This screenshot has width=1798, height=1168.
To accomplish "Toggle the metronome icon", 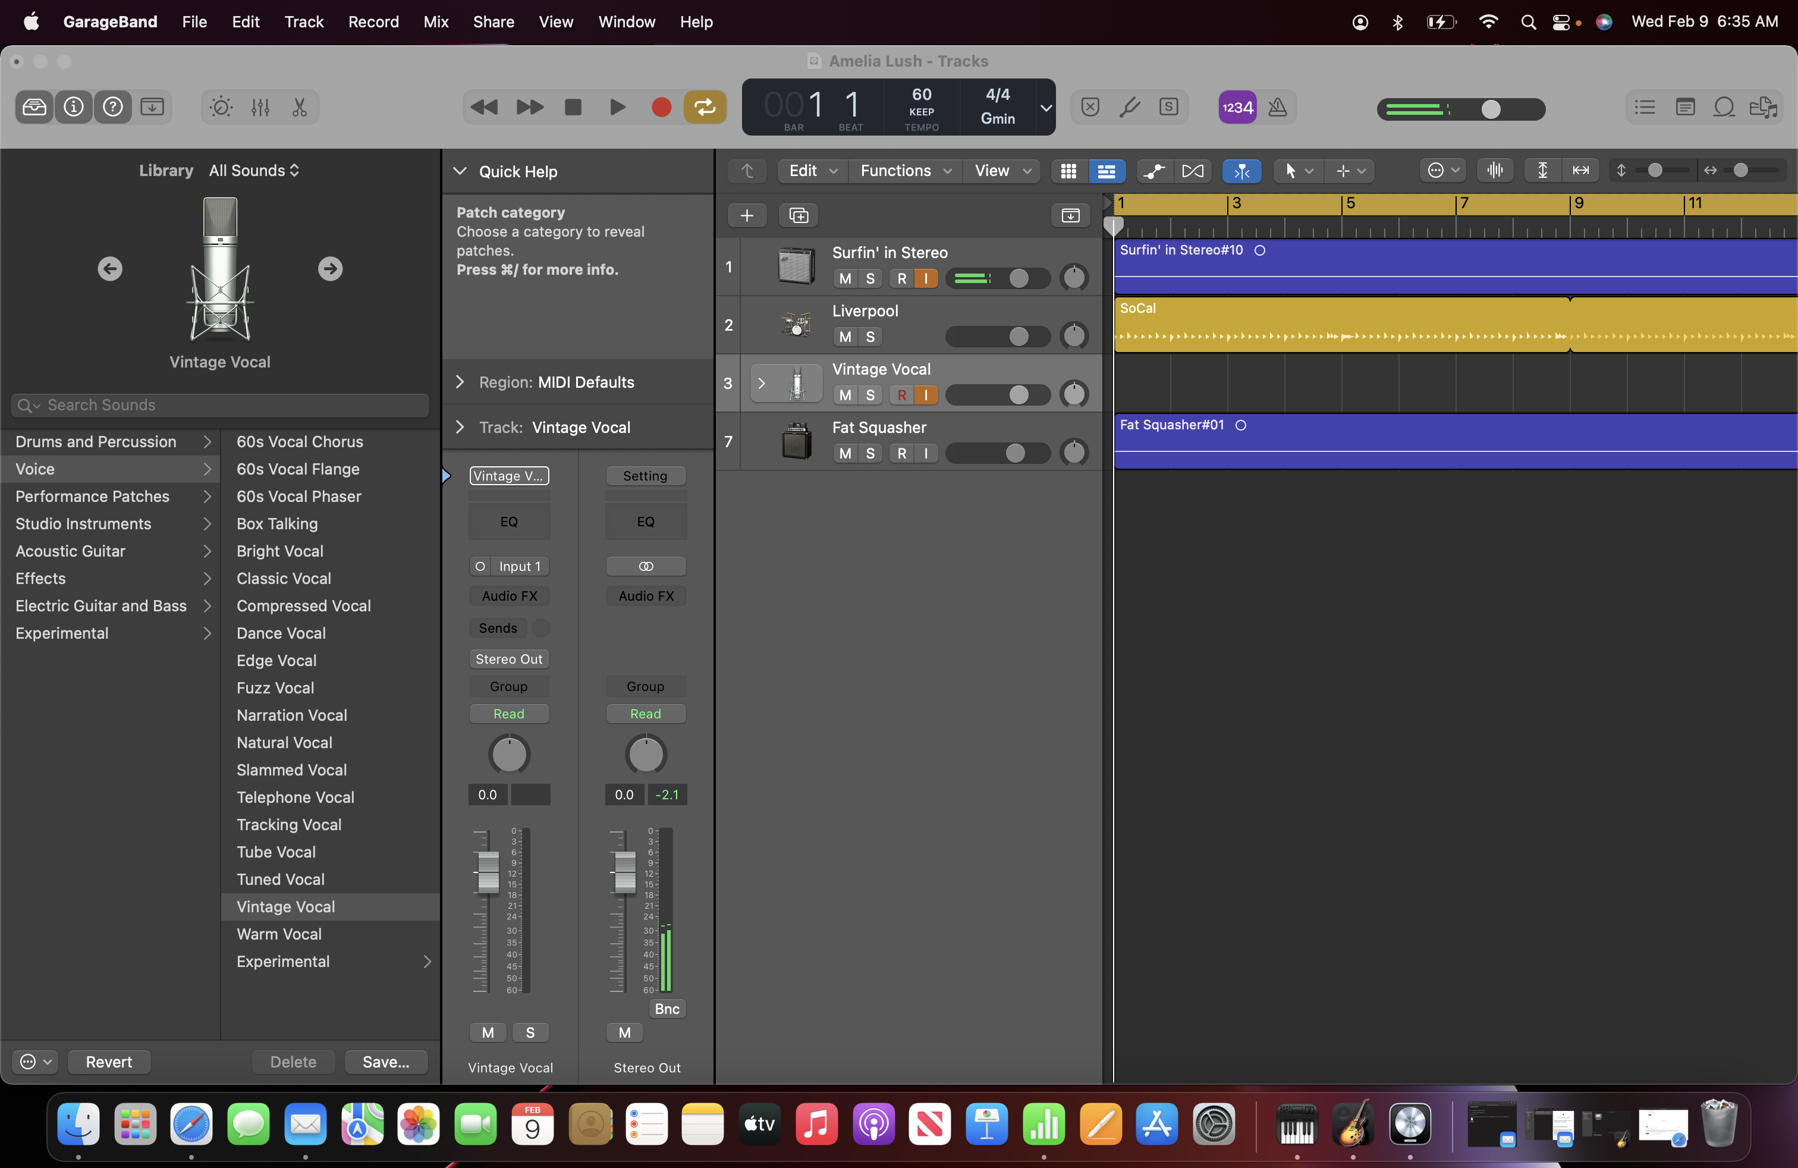I will (1278, 107).
